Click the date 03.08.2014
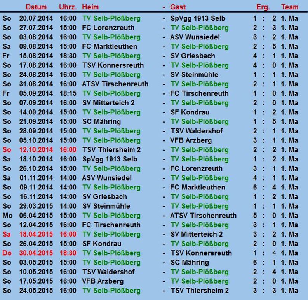The image size is (308, 300). click(36, 37)
